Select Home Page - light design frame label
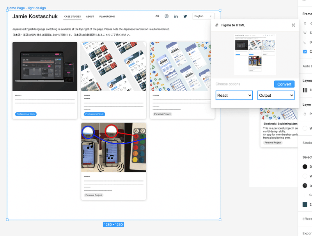 [x=27, y=8]
